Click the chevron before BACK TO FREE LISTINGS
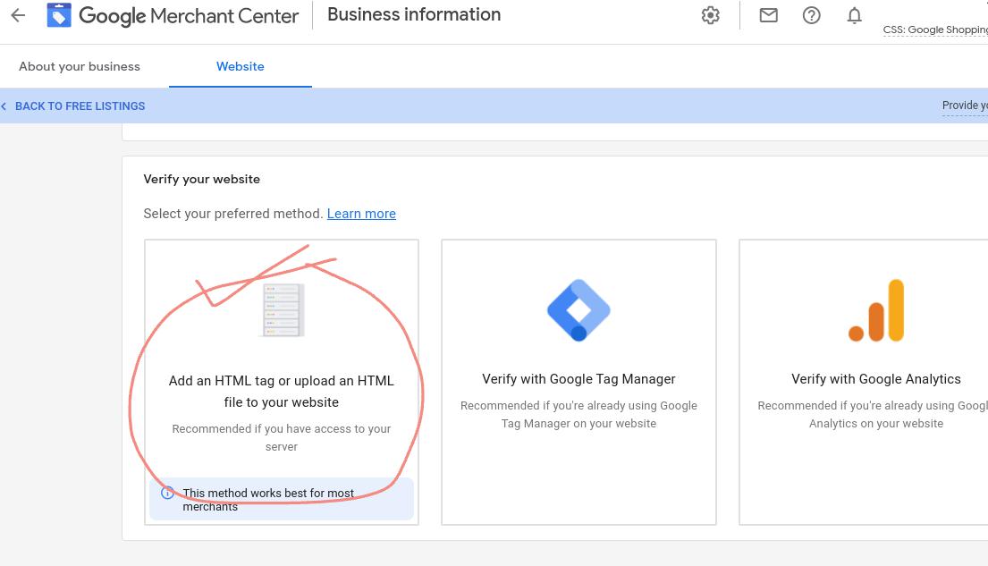988x566 pixels. [4, 106]
